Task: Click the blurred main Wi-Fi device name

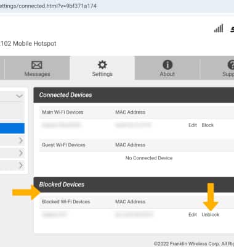Action: click(61, 125)
